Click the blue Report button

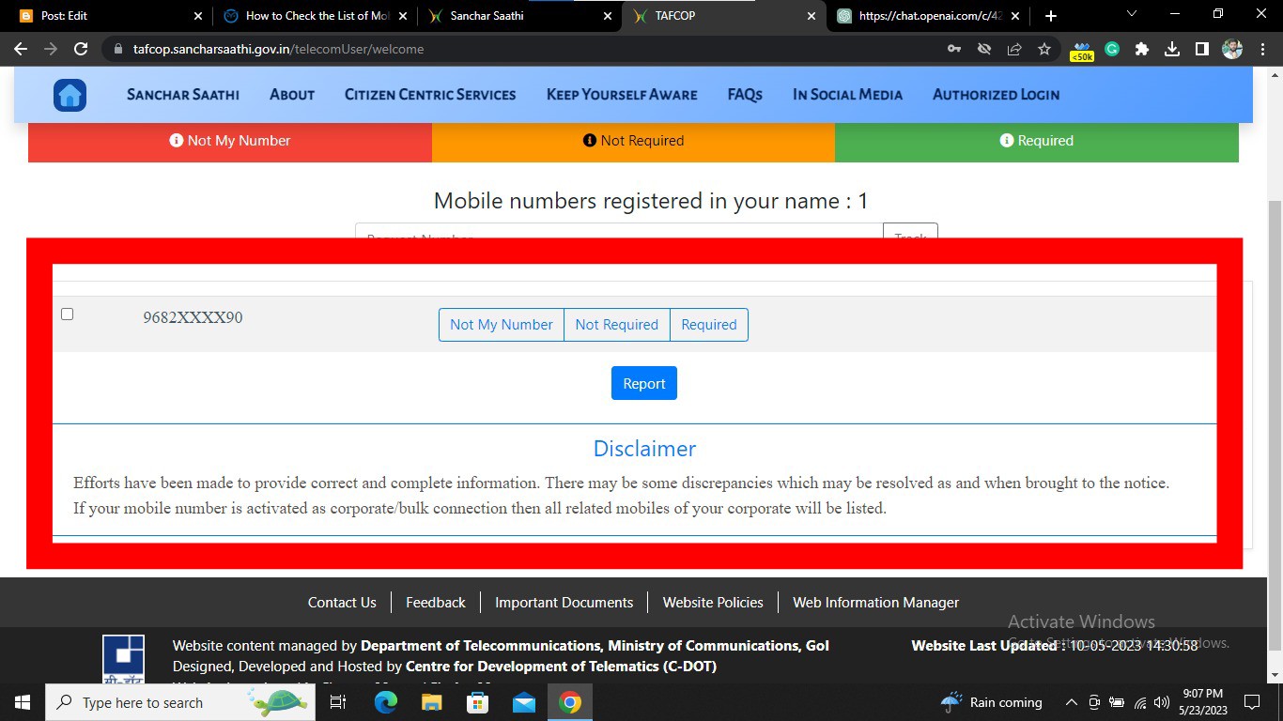(x=644, y=383)
